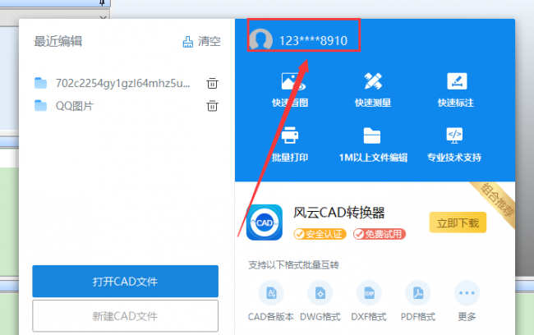Image resolution: width=534 pixels, height=335 pixels.
Task: Select the 快速测量 quick measure icon
Action: click(373, 81)
